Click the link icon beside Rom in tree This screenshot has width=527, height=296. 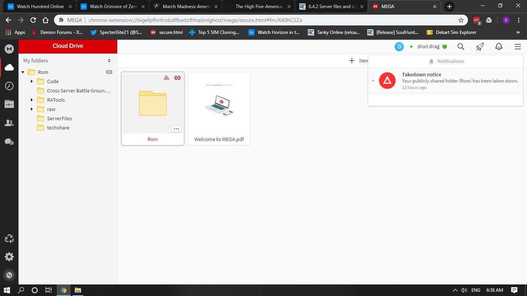point(109,72)
